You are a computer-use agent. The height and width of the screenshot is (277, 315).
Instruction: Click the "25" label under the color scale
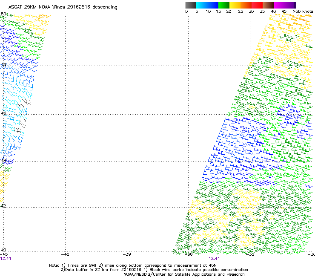coord(241,11)
